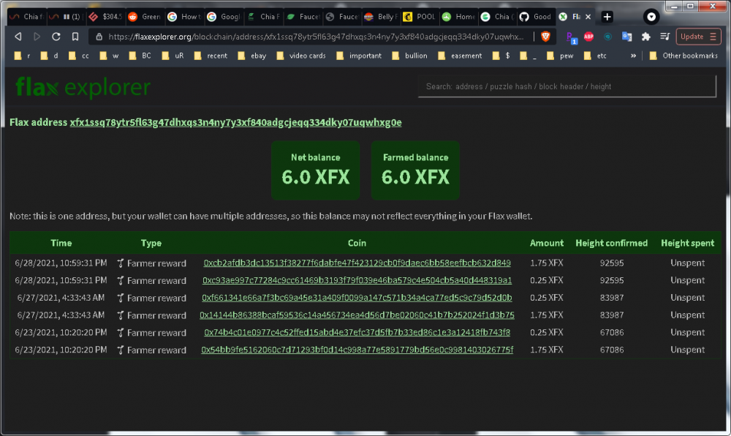Screen dimensions: 731x436
Task: Click the purple P extension icon
Action: click(571, 37)
